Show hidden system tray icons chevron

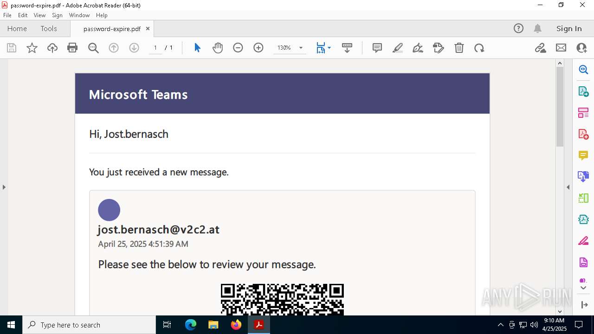(500, 325)
